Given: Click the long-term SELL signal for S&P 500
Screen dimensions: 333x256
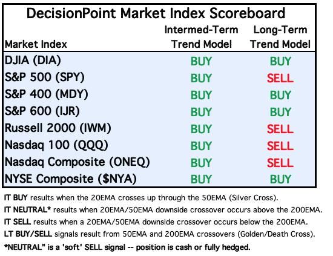Looking at the screenshot, I should (280, 78).
